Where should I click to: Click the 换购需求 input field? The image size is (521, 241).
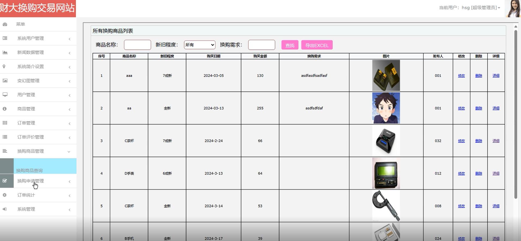point(262,45)
